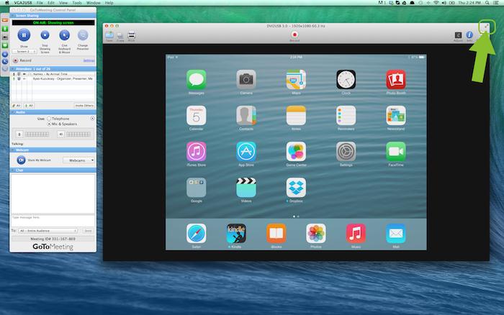Image resolution: width=504 pixels, height=315 pixels.
Task: Click the Invite Others button
Action: (85, 105)
